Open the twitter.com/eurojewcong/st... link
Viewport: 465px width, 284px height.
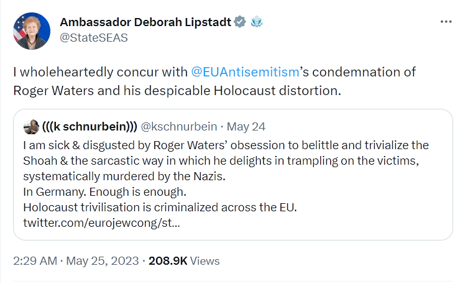[x=101, y=222]
